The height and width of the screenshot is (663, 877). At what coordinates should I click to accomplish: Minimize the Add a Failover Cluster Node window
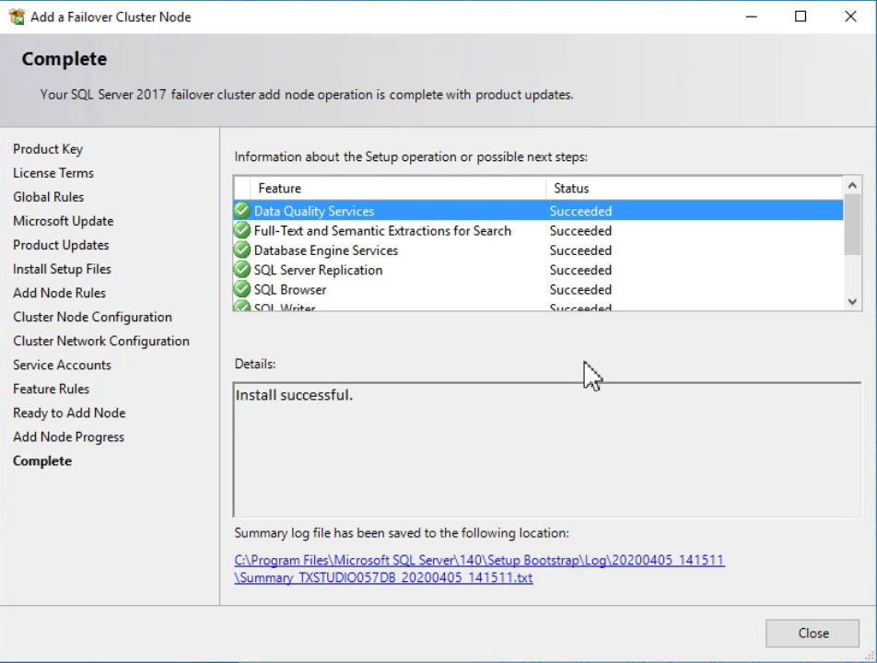[x=751, y=17]
